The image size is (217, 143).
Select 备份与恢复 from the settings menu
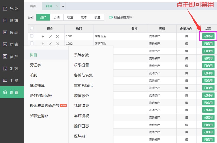[83, 75]
